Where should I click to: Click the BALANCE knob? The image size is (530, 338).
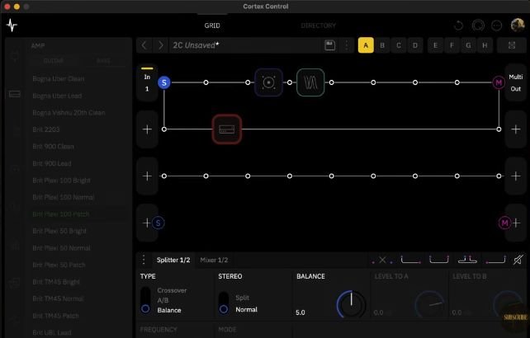(351, 303)
